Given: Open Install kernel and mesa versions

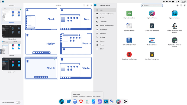Looking at the screenshot, I should (x=175, y=28).
